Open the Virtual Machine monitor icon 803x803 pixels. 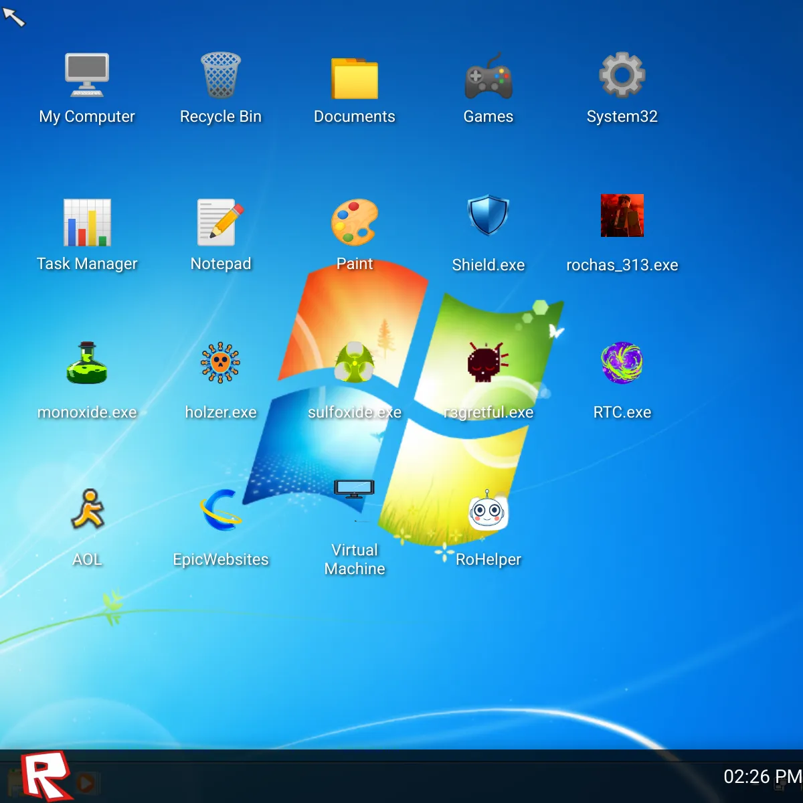pyautogui.click(x=355, y=490)
